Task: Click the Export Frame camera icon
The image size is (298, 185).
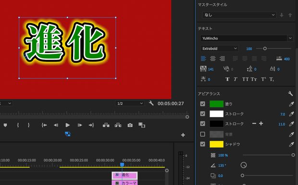Action: tap(130, 125)
